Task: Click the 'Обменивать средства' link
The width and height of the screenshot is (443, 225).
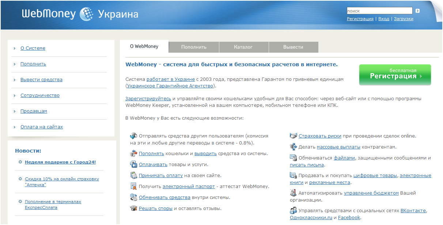Action: pos(164,198)
